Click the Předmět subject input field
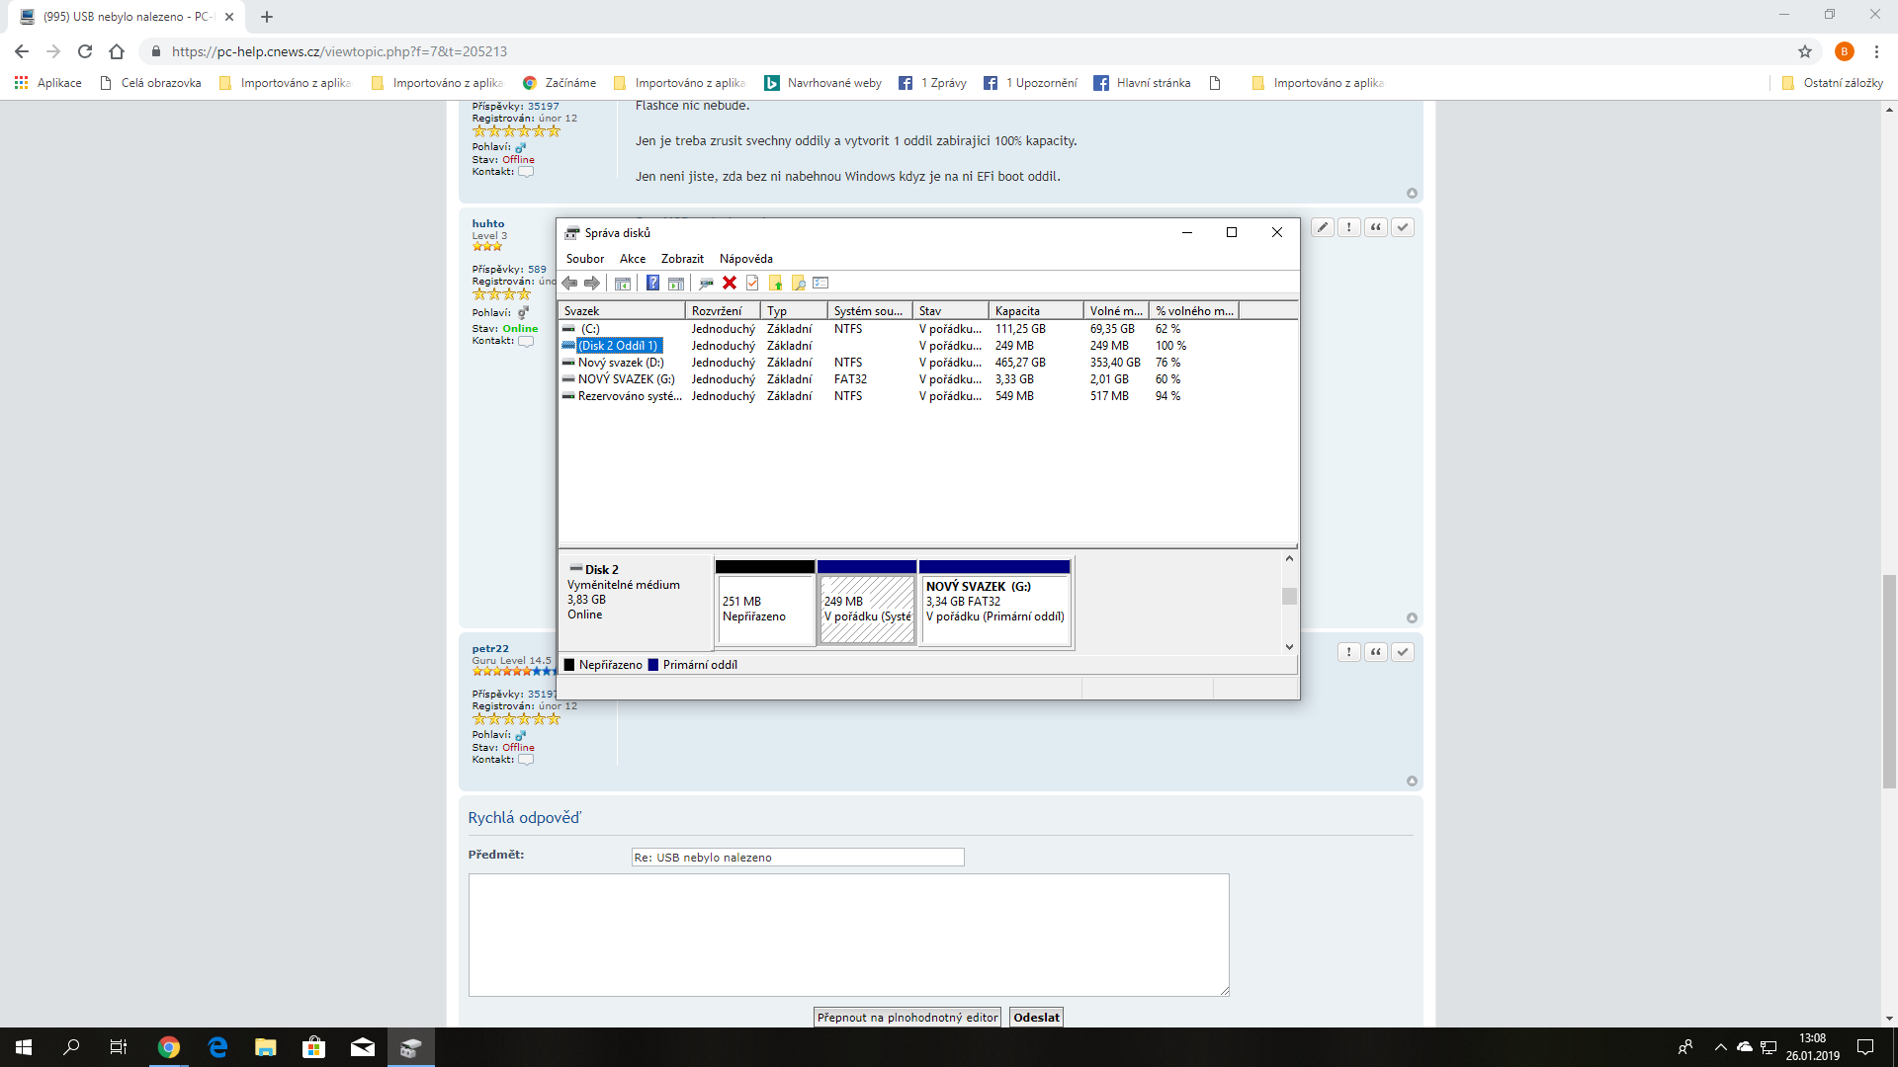Viewport: 1898px width, 1067px height. (x=797, y=858)
